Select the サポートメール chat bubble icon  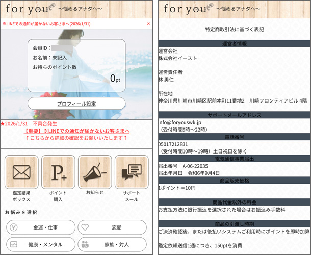[132, 172]
